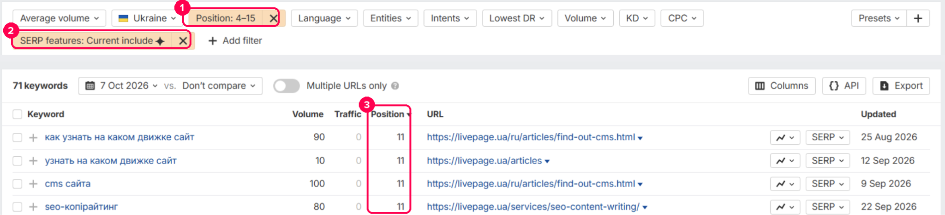This screenshot has width=945, height=215.
Task: Select all keywords with header checkbox
Action: [18, 114]
